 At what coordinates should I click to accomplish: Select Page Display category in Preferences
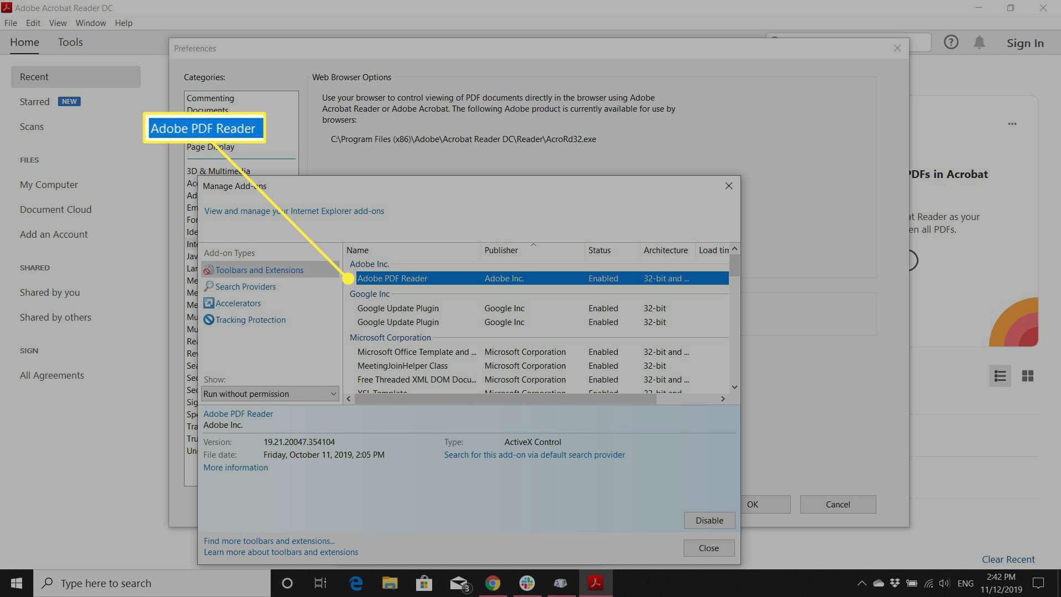pos(211,147)
